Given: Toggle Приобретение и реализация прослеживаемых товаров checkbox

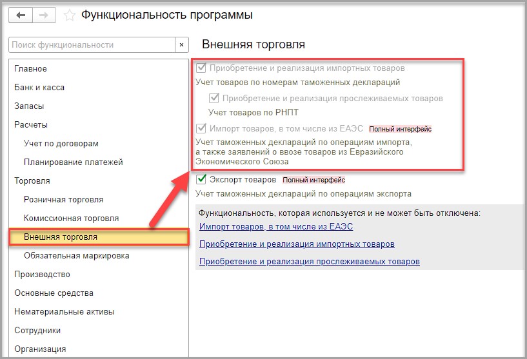Looking at the screenshot, I should 214,98.
